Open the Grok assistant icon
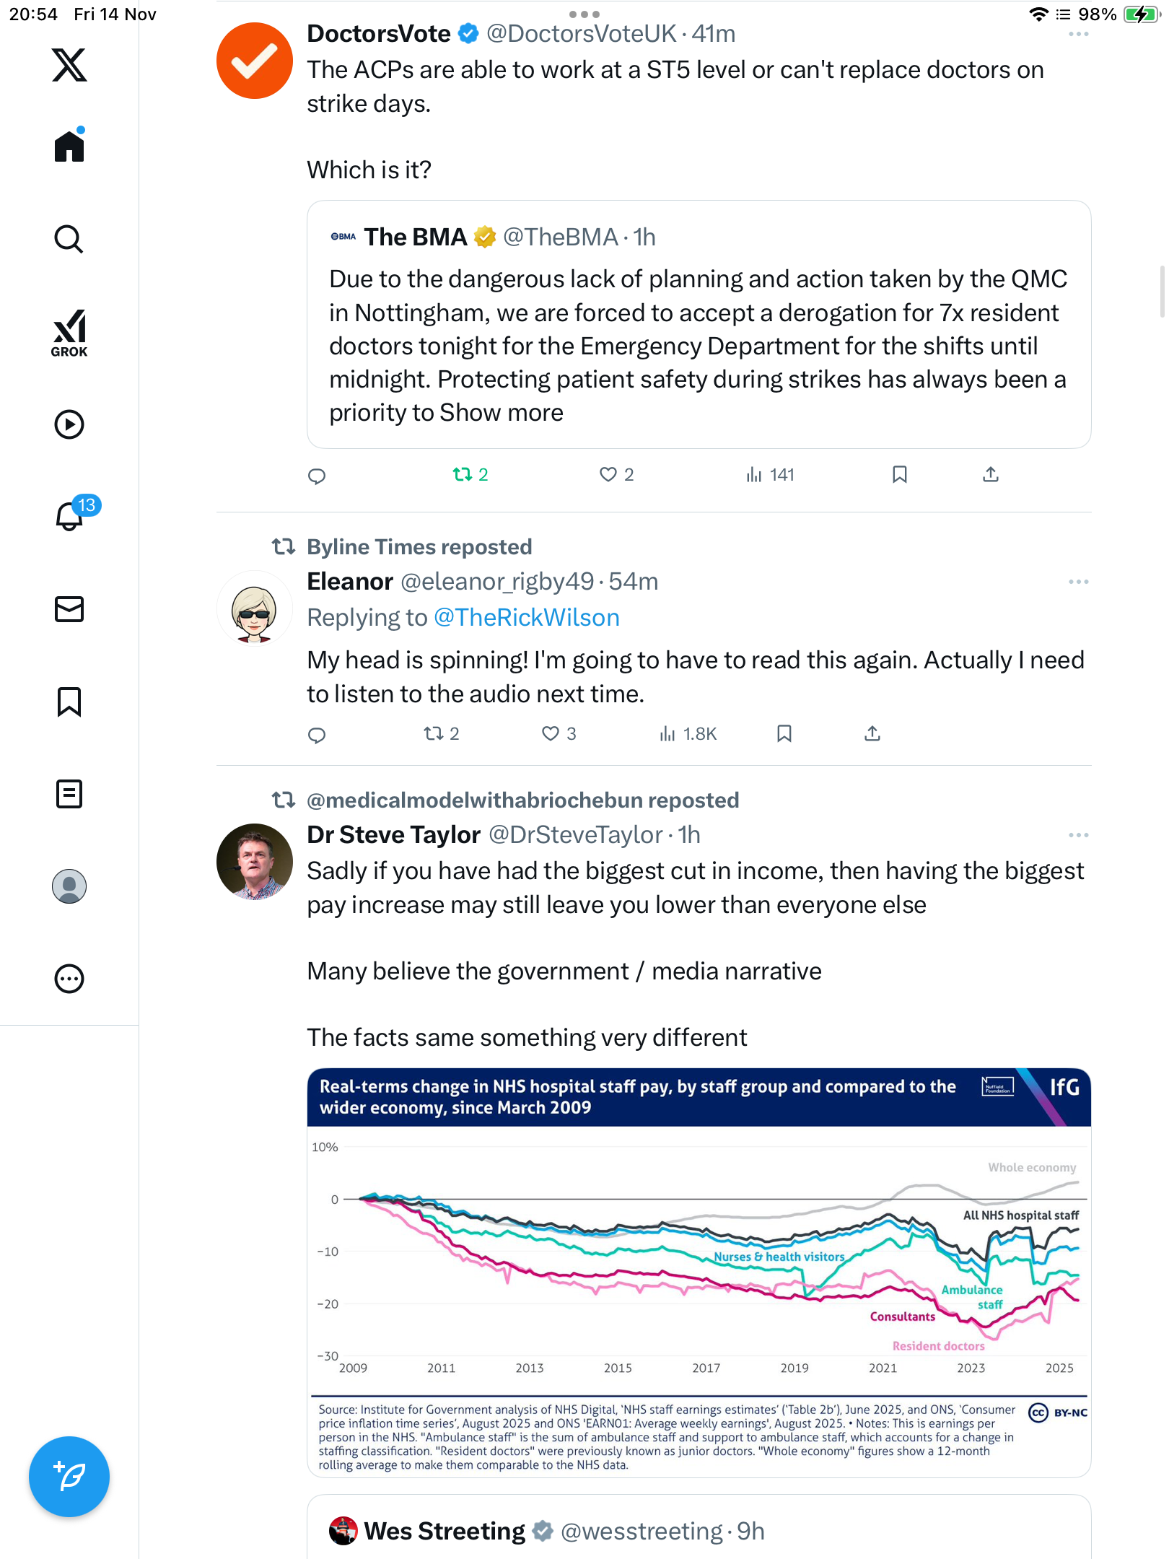The width and height of the screenshot is (1169, 1559). 69,333
